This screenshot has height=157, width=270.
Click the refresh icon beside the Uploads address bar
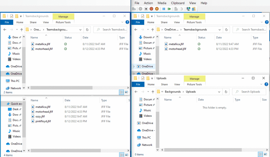pyautogui.click(x=226, y=91)
